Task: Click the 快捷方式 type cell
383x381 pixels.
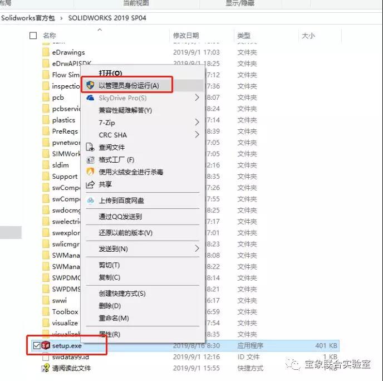Action: point(251,368)
